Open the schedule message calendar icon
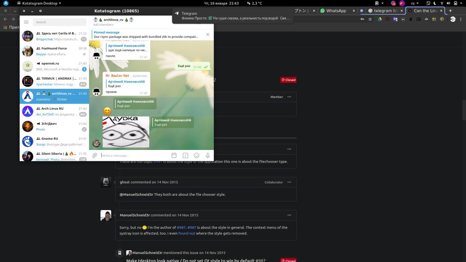The height and width of the screenshot is (262, 466). point(174,155)
